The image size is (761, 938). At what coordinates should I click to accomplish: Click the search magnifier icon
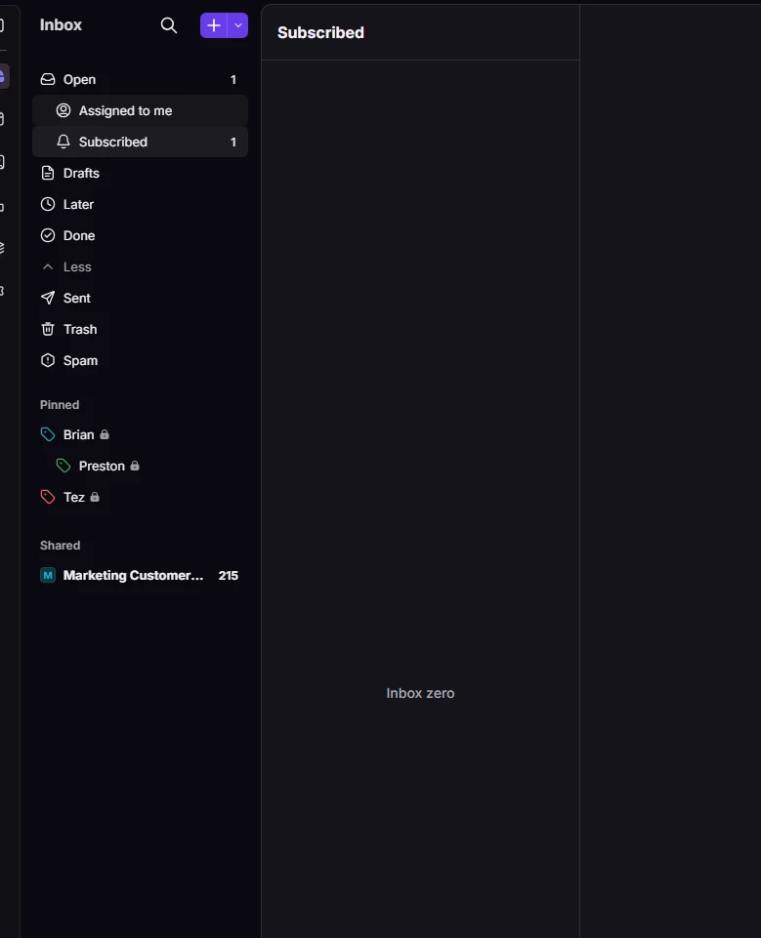(169, 25)
